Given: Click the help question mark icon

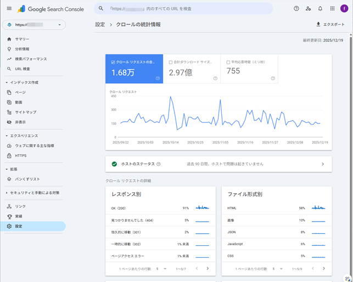Looking at the screenshot, I should (296, 9).
